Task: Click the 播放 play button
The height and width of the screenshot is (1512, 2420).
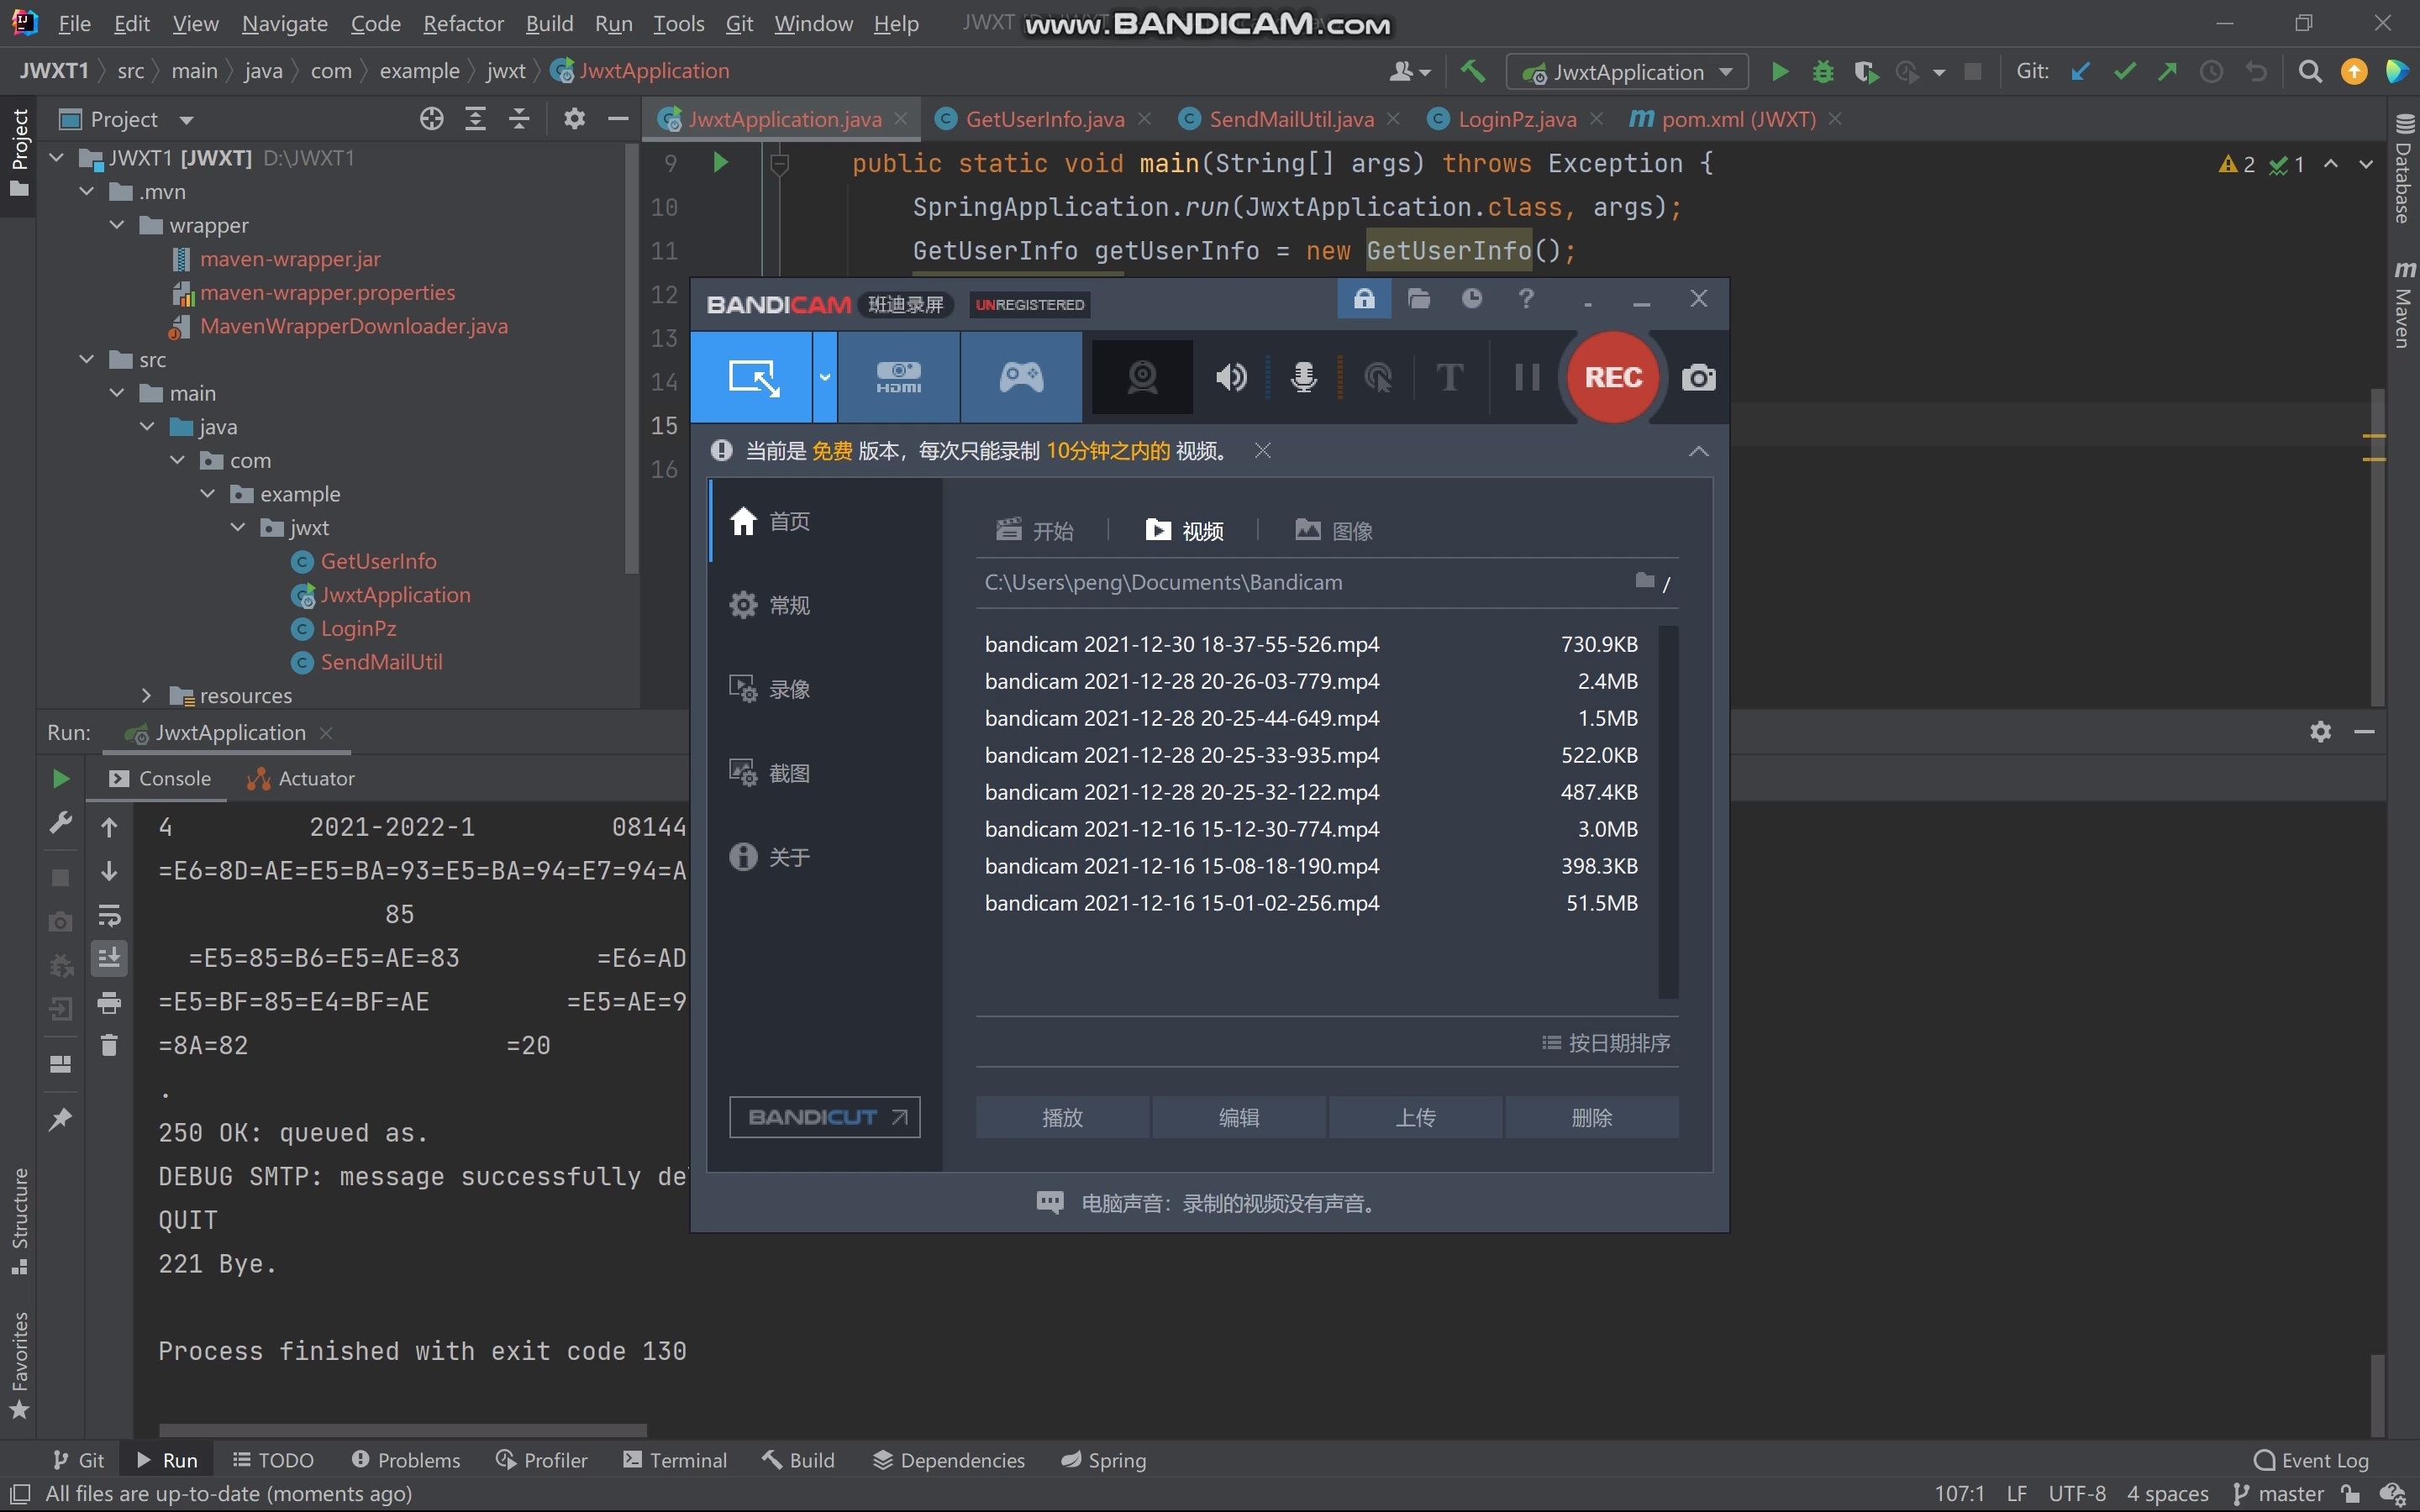Action: pyautogui.click(x=1062, y=1117)
